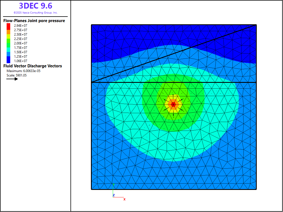Click the 3DEC 9.6 title logo
283x212 pixels.
tap(35, 6)
